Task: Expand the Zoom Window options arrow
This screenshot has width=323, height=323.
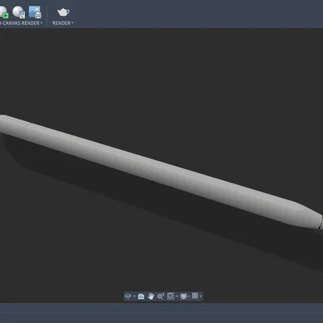Action: [177, 296]
